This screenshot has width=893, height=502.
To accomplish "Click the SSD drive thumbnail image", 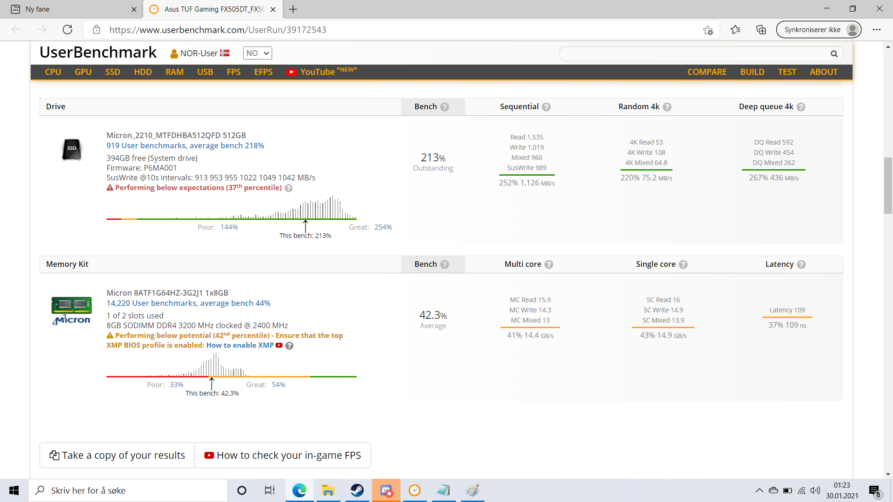I will pyautogui.click(x=72, y=150).
